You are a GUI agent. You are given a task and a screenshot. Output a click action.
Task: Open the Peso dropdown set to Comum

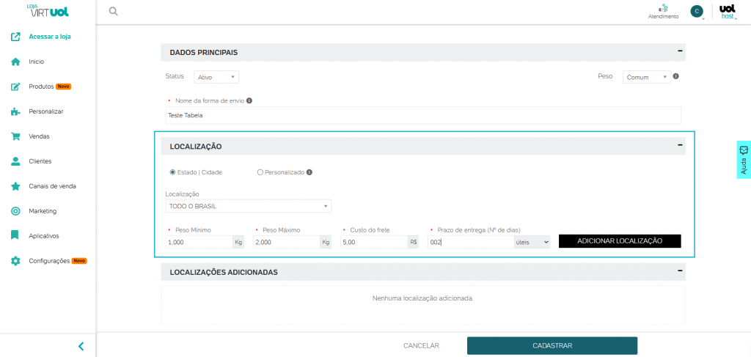point(646,77)
